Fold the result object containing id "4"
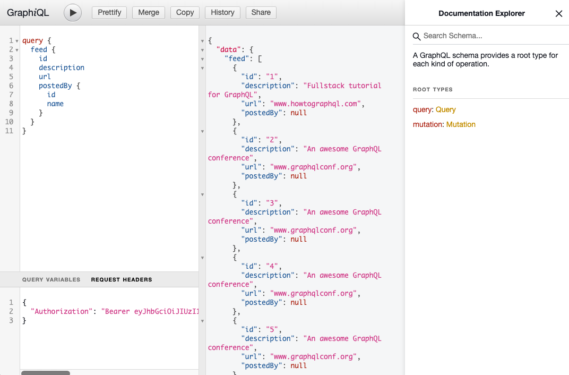 [202, 258]
